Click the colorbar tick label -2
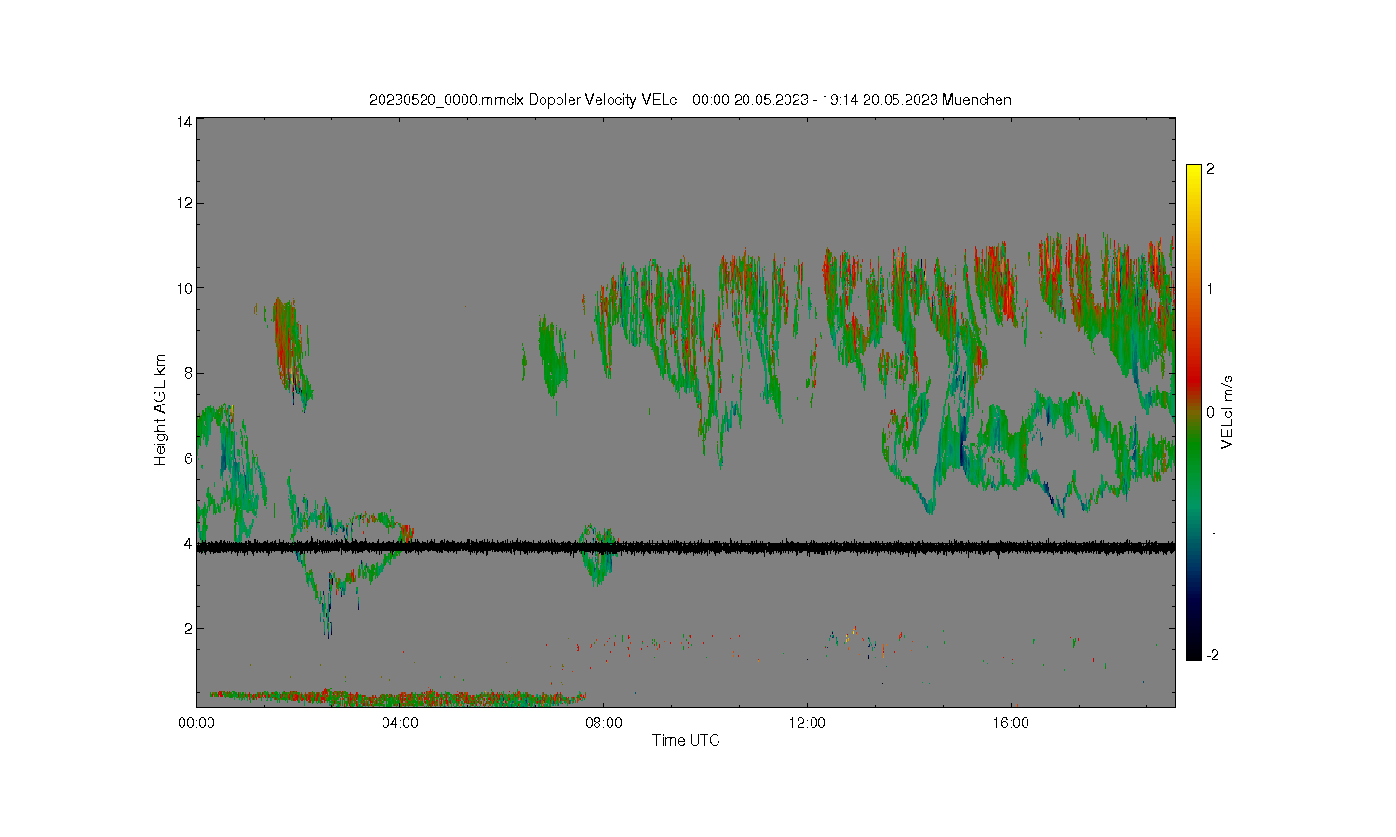1396x837 pixels. (1211, 656)
